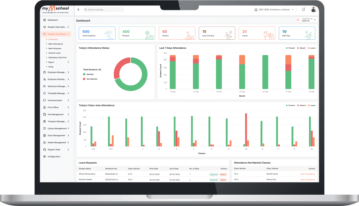Expand the Report submenu chevron

(x=68, y=62)
